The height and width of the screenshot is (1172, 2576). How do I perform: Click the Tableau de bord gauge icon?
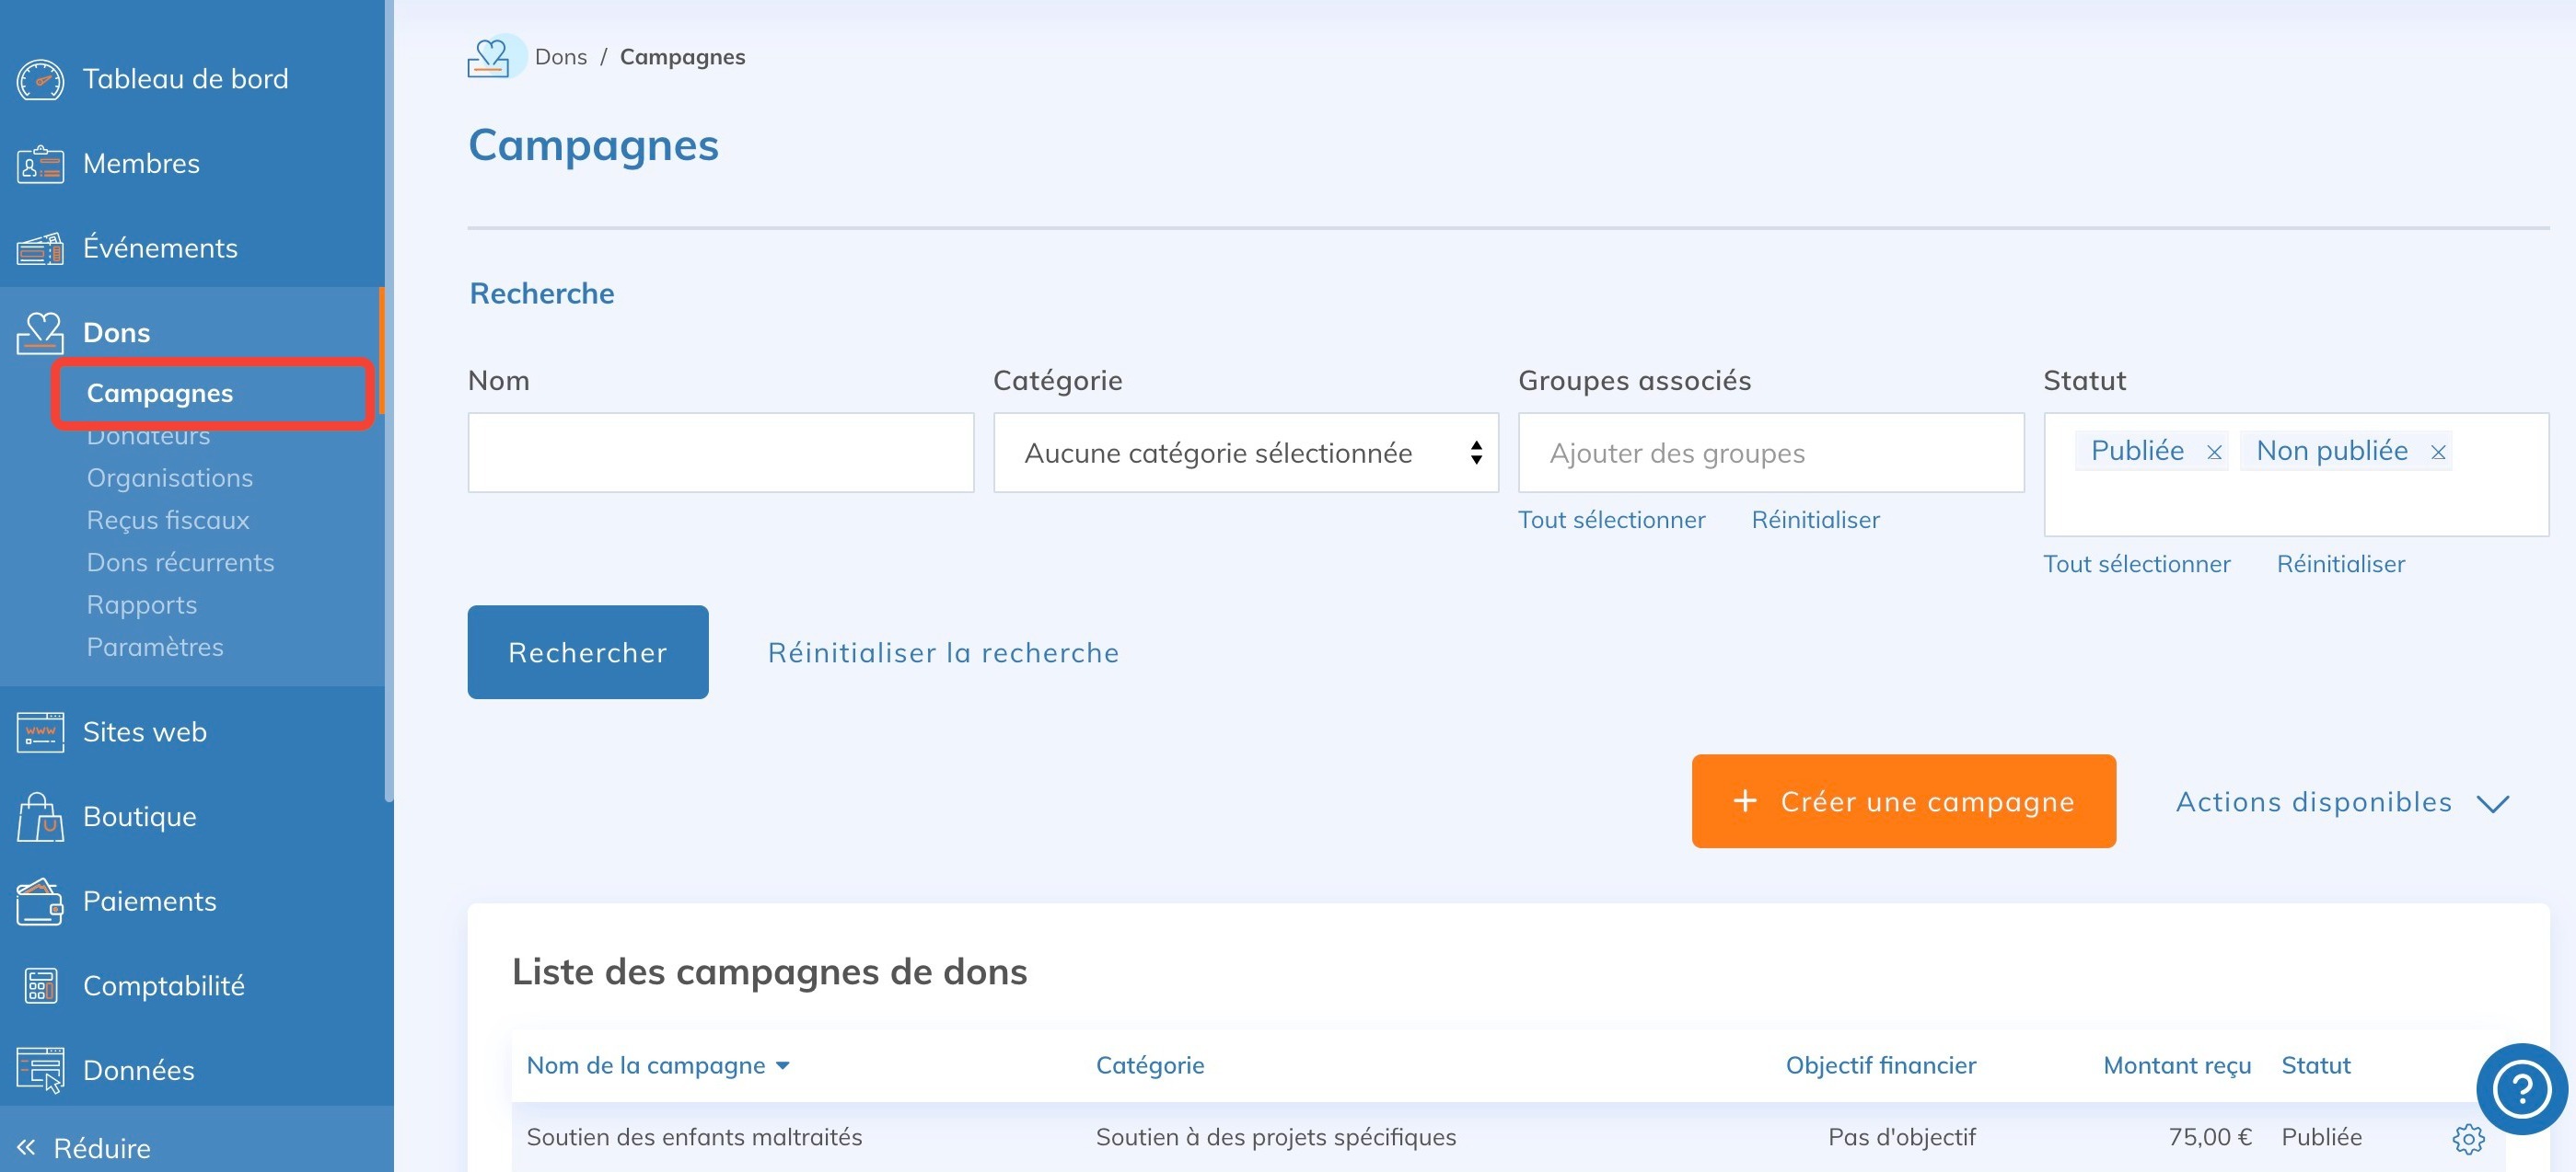40,79
